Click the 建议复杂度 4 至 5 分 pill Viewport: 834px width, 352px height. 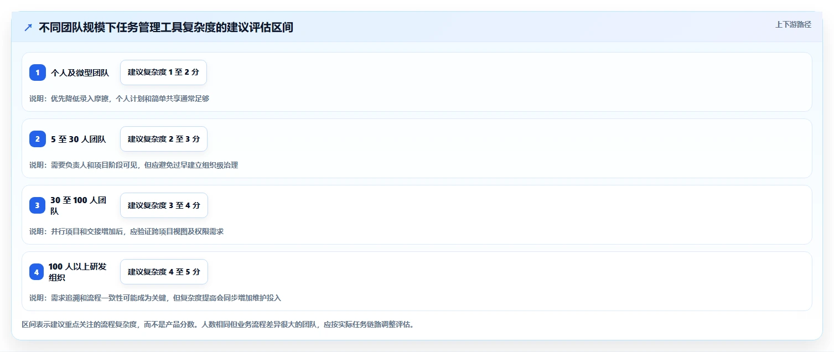164,272
